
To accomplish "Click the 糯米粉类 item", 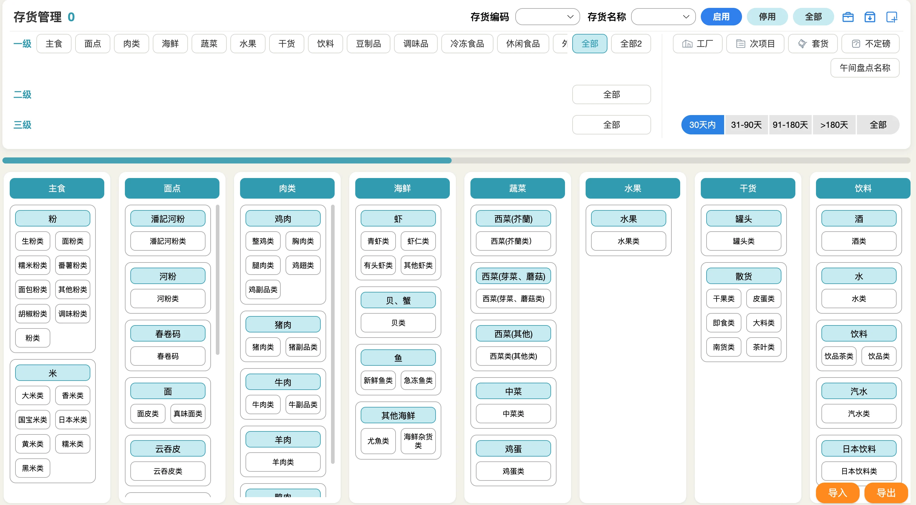I will pyautogui.click(x=33, y=265).
